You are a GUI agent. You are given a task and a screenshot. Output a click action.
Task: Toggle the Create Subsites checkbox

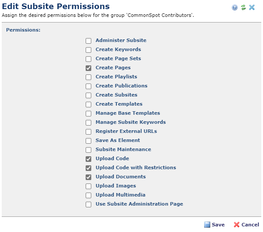click(x=89, y=95)
